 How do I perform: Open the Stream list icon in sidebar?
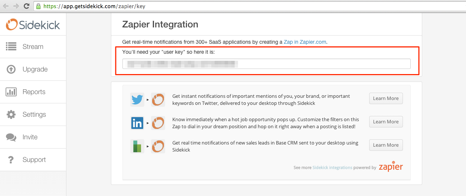[x=11, y=47]
